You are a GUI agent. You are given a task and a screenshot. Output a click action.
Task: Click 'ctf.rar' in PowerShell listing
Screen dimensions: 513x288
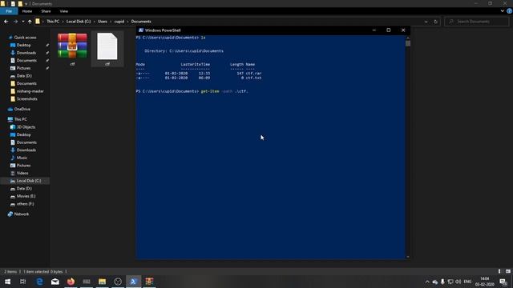pos(253,74)
